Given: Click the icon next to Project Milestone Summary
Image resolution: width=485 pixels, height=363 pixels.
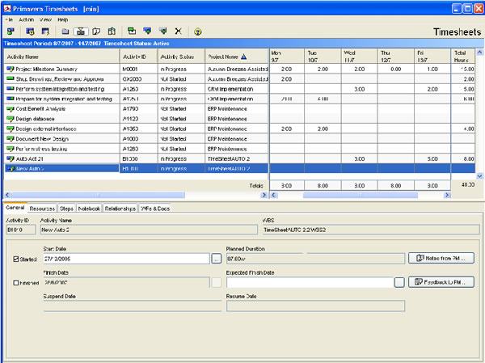Looking at the screenshot, I should tap(11, 70).
